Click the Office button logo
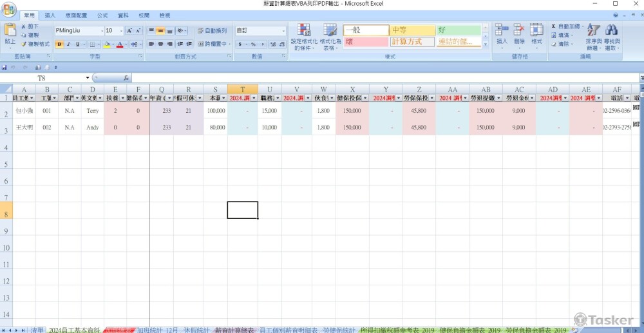The height and width of the screenshot is (333, 644). [x=8, y=11]
